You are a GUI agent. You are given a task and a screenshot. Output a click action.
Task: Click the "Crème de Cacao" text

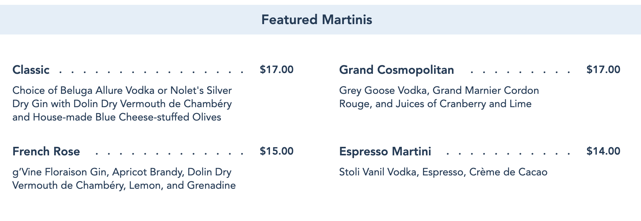click(x=508, y=172)
